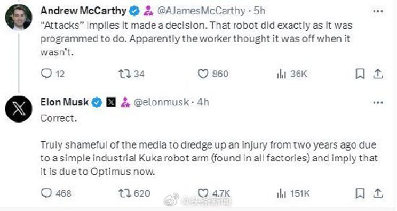Reply to Elon Musk's tweet

pos(56,193)
